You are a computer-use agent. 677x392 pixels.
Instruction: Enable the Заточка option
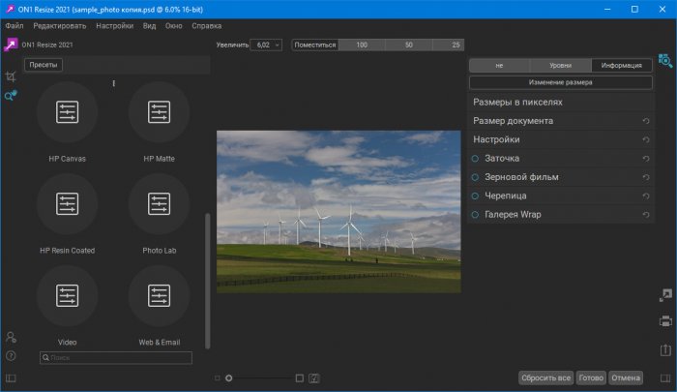click(x=475, y=159)
